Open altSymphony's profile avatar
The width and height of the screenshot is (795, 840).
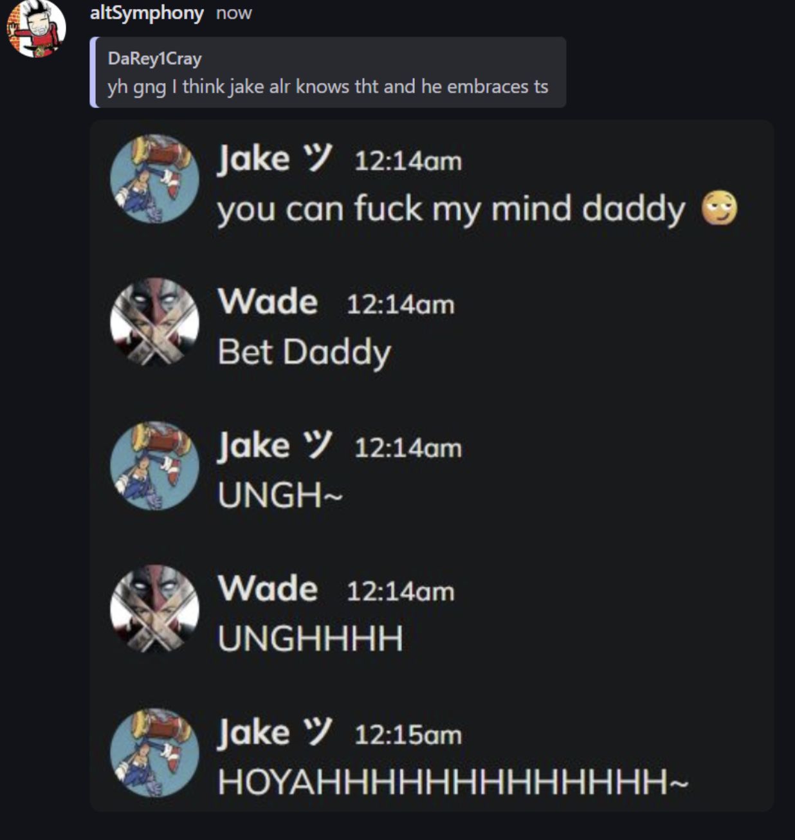pos(36,28)
